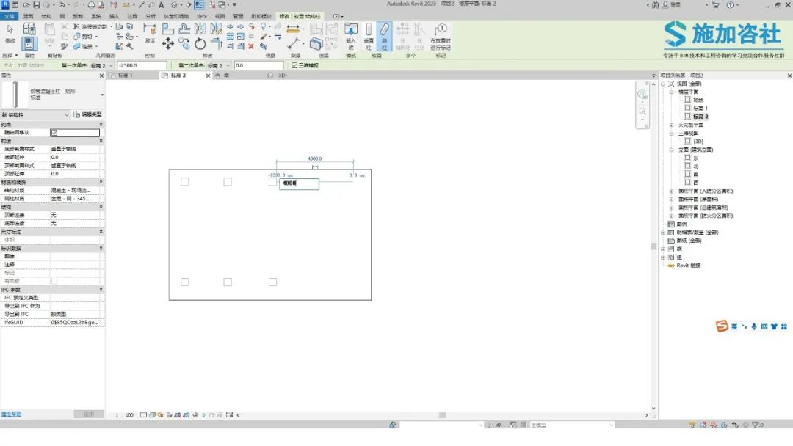Toggle the 三维捕捉 (3D snapping) checkbox
The image size is (793, 446).
click(294, 66)
